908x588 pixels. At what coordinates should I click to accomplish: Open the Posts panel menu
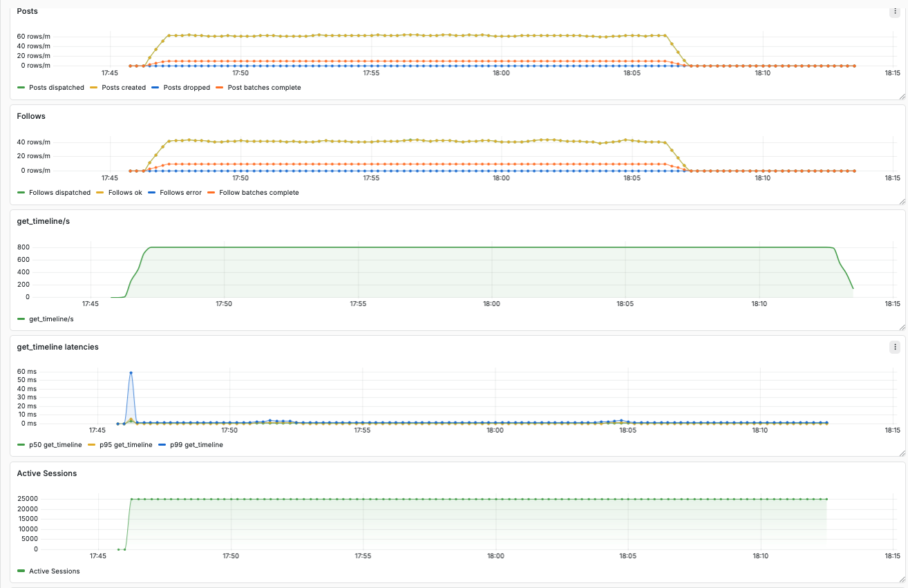click(x=894, y=11)
